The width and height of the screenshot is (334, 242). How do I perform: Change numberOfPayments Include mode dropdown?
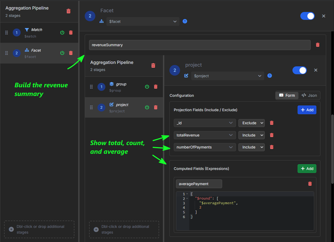(251, 147)
